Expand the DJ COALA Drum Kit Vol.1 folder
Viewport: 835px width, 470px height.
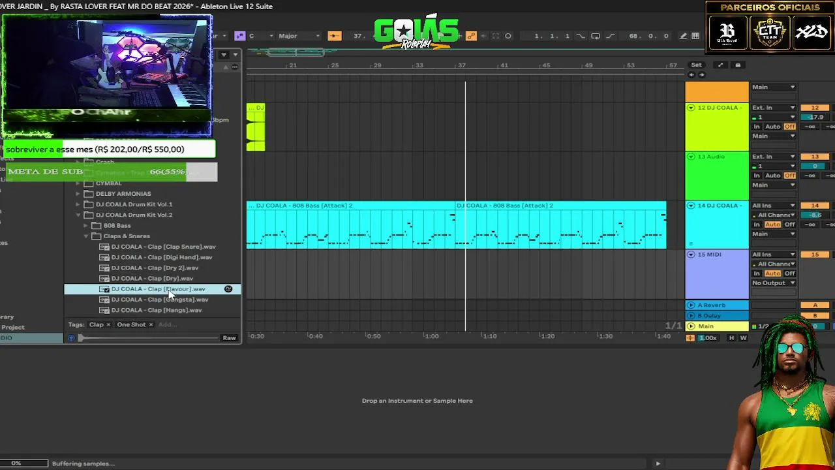[x=78, y=204]
